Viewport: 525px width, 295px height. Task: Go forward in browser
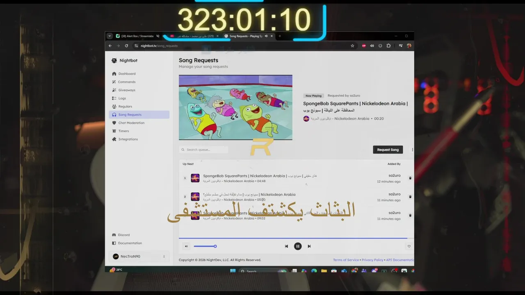tap(118, 46)
